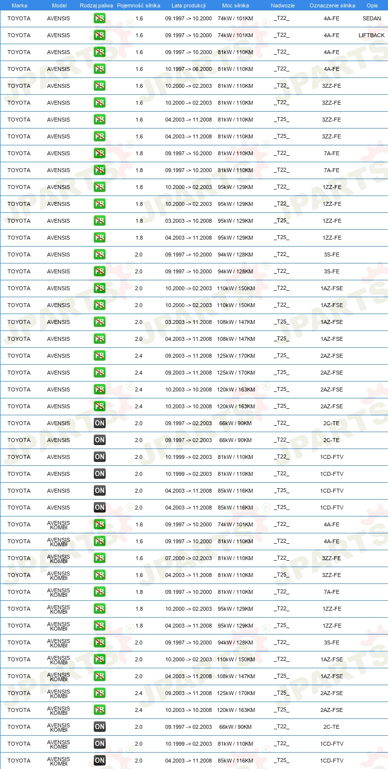The width and height of the screenshot is (388, 769).
Task: Click _T22_ body code in Avensis Kombi 3S-FE row
Action: pyautogui.click(x=281, y=642)
